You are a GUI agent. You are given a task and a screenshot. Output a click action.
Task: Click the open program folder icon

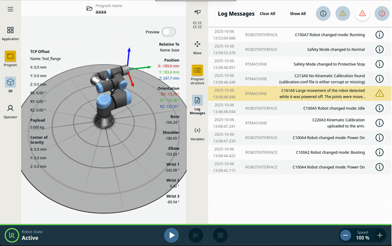(x=89, y=9)
